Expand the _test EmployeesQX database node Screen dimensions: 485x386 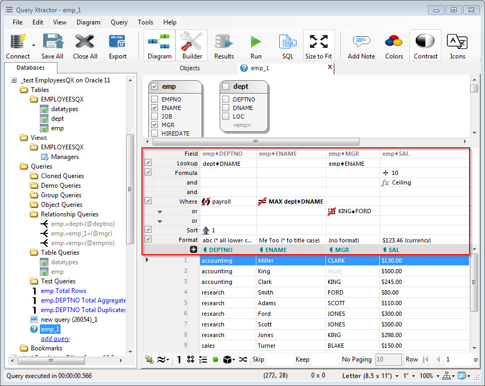pos(14,80)
